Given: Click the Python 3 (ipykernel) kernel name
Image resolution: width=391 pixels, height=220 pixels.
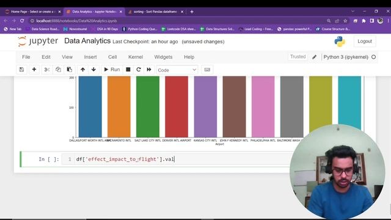Looking at the screenshot, I should coord(346,57).
